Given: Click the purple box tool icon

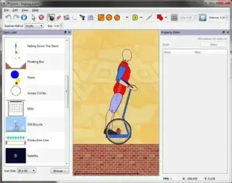Looking at the screenshot, I should 90,18.
